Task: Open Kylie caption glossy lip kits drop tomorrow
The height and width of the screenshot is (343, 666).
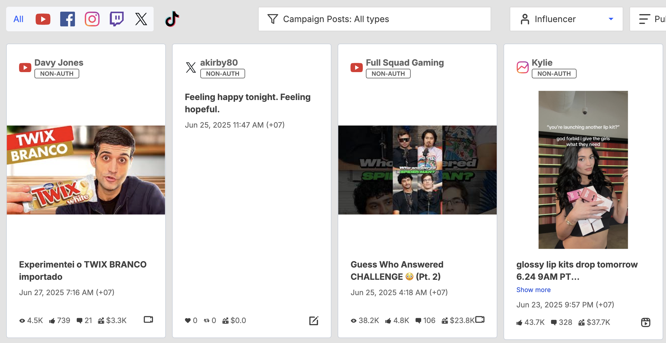Action: tap(577, 271)
